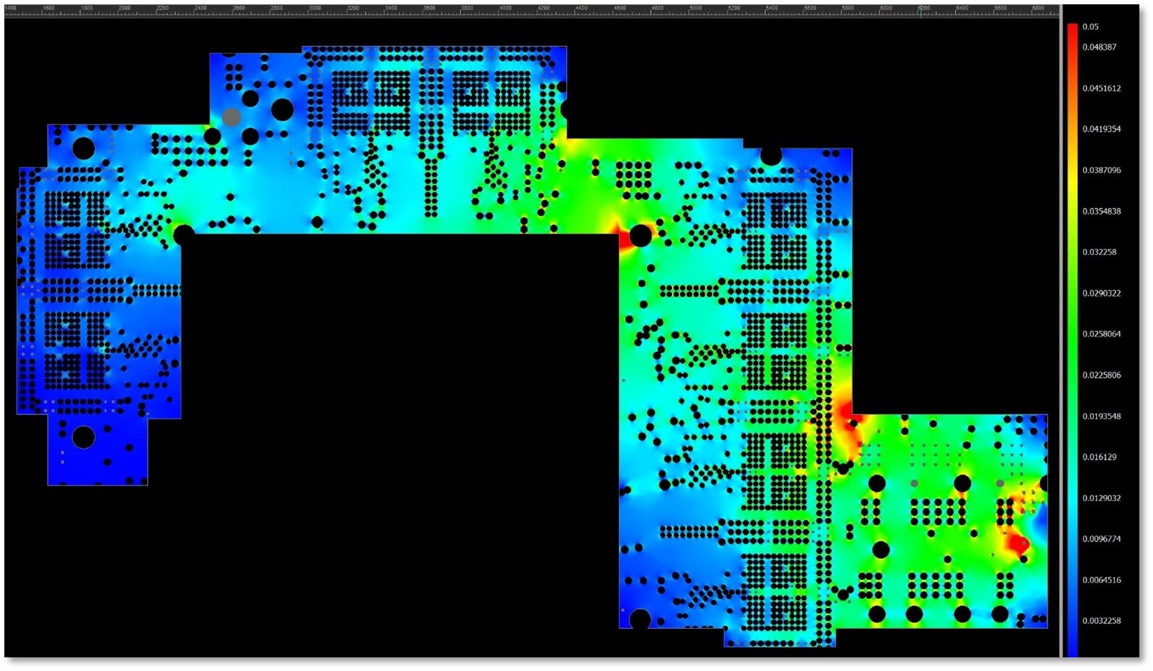Click the 0.0096774 legend label

[1101, 539]
